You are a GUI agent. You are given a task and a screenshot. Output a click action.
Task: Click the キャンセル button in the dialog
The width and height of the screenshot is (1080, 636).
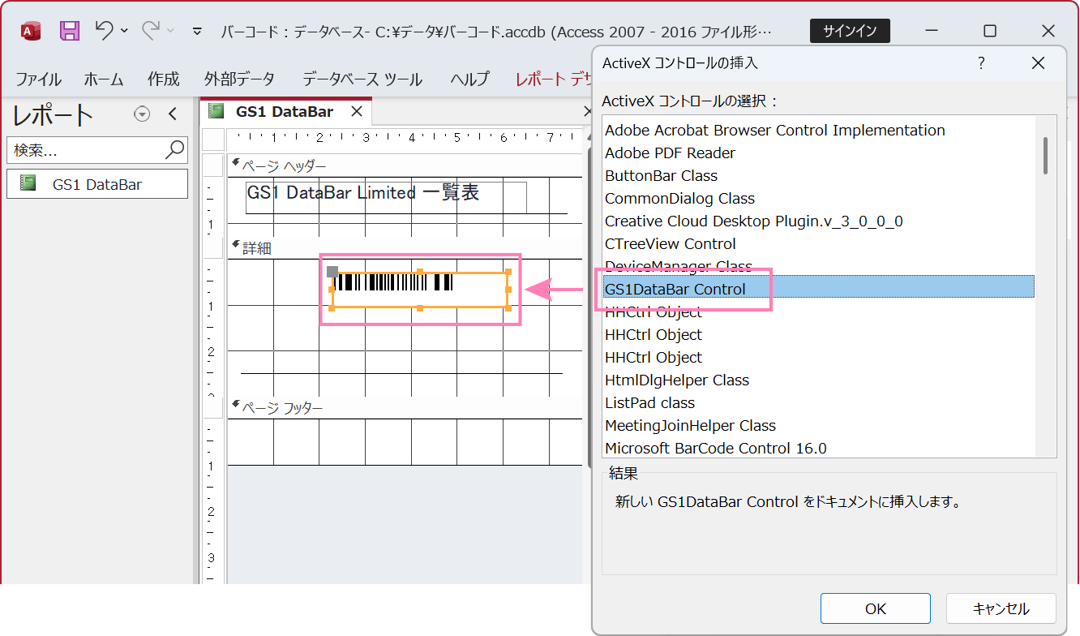pos(1001,608)
